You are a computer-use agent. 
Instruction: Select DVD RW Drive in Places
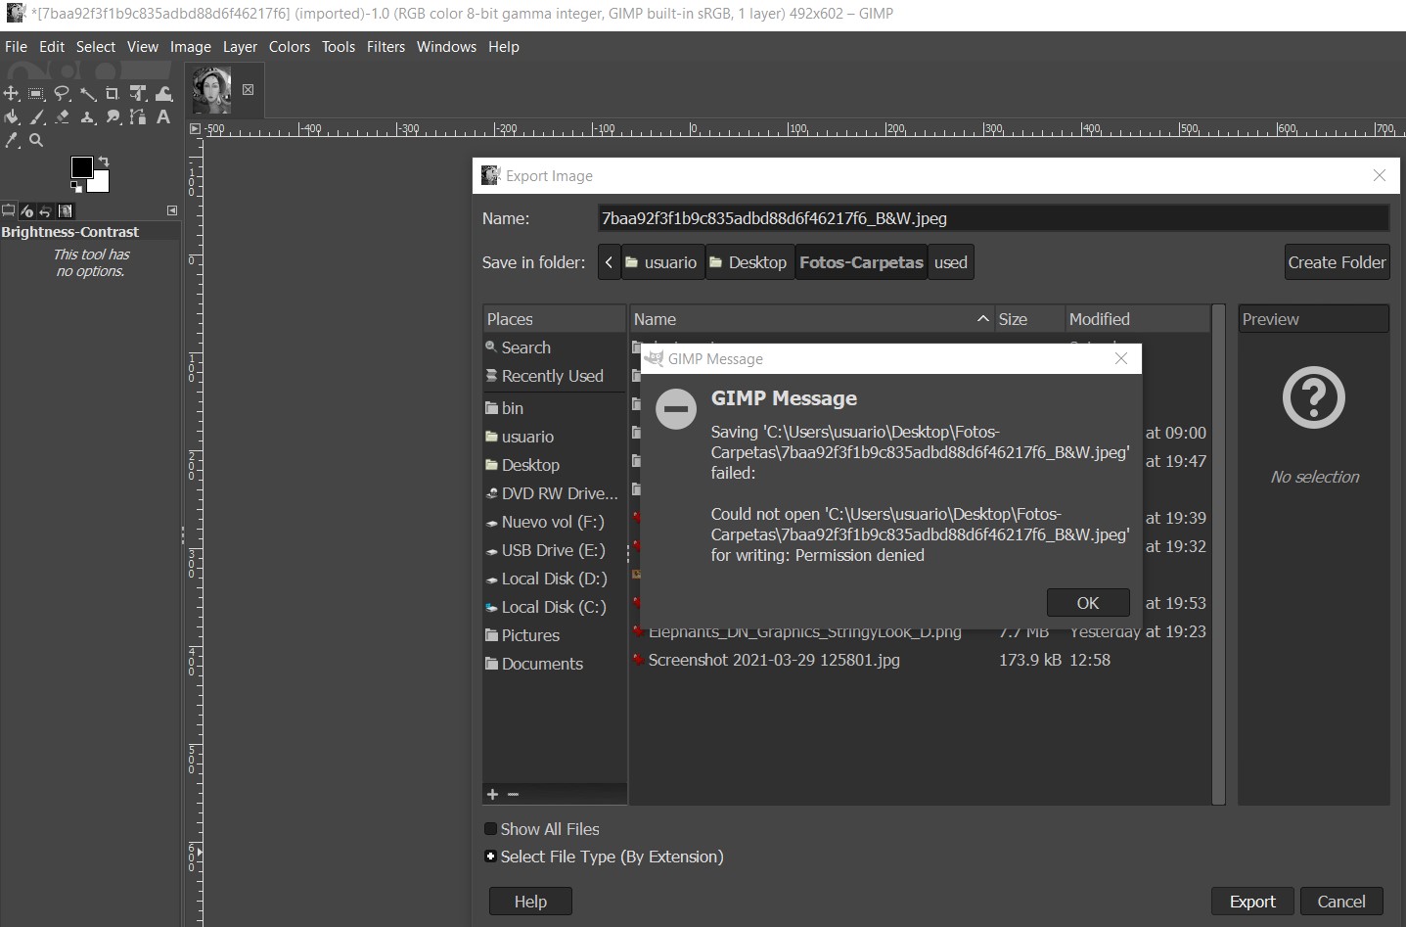click(554, 493)
